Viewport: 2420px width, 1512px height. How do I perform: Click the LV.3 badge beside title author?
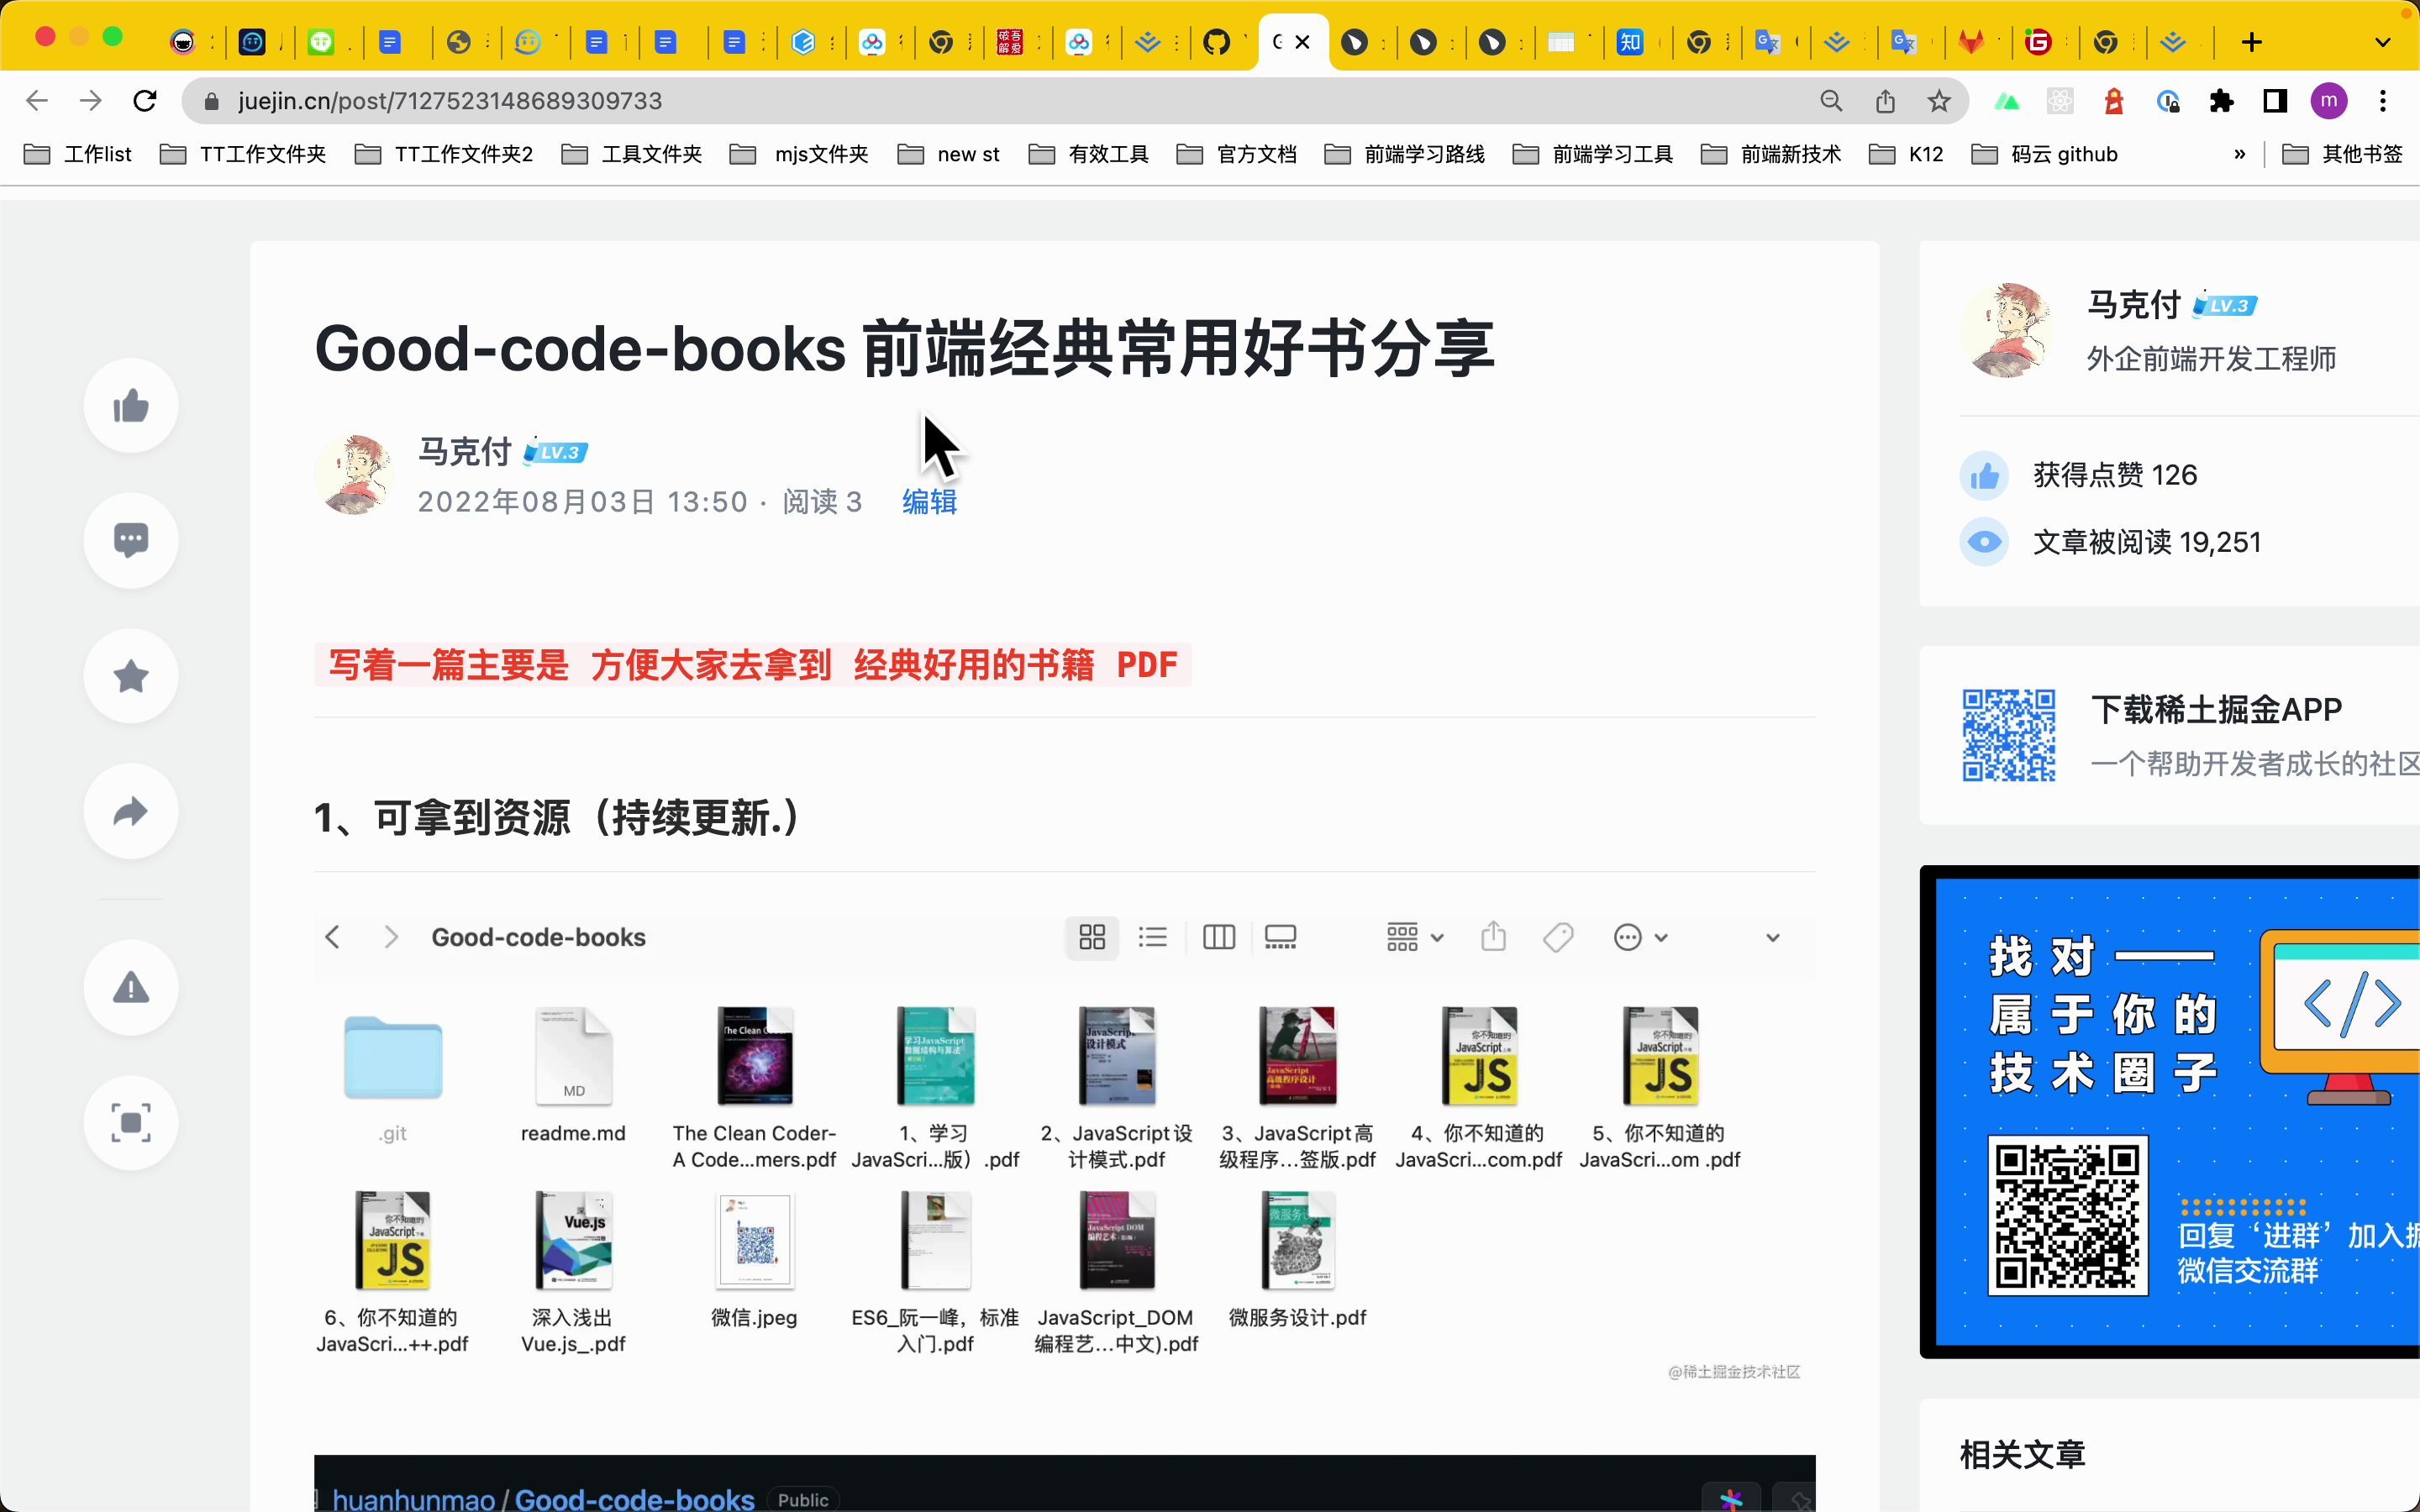[556, 452]
